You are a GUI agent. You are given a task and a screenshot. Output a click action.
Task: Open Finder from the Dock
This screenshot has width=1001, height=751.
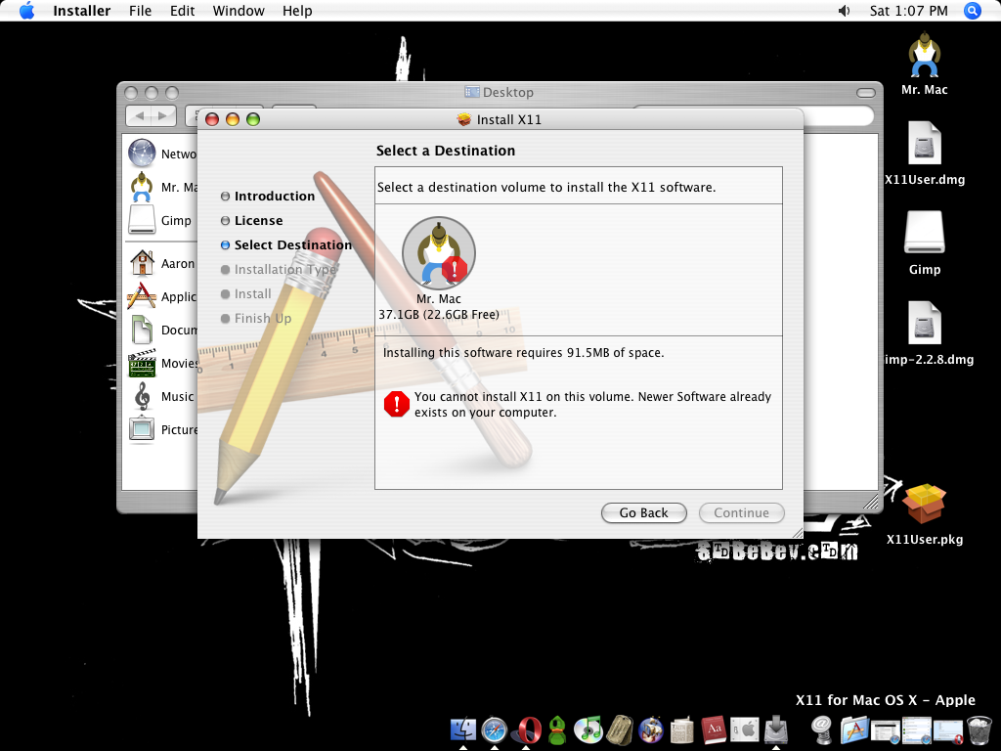click(463, 729)
